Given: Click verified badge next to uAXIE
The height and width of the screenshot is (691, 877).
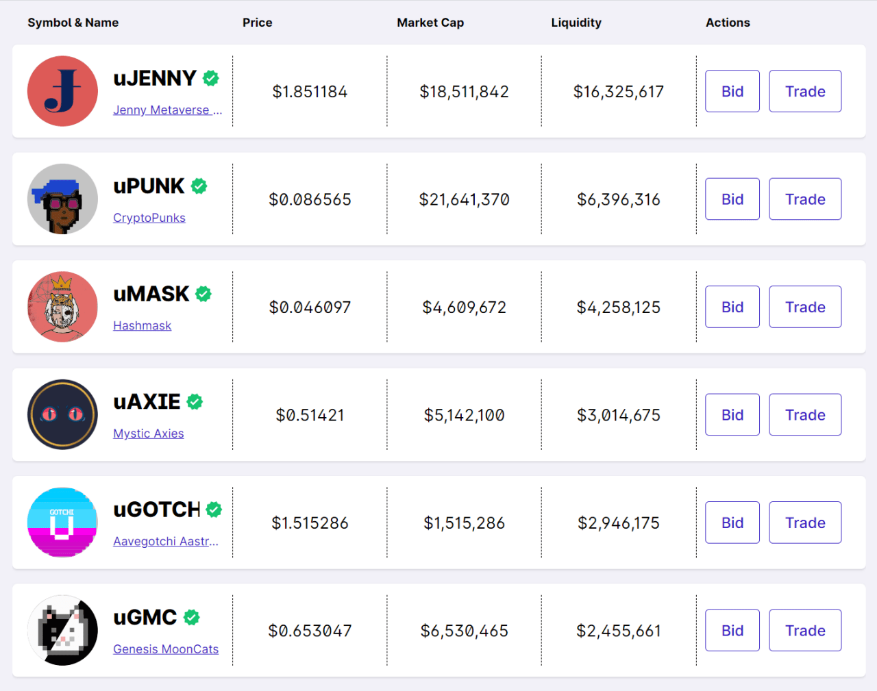Looking at the screenshot, I should 195,402.
